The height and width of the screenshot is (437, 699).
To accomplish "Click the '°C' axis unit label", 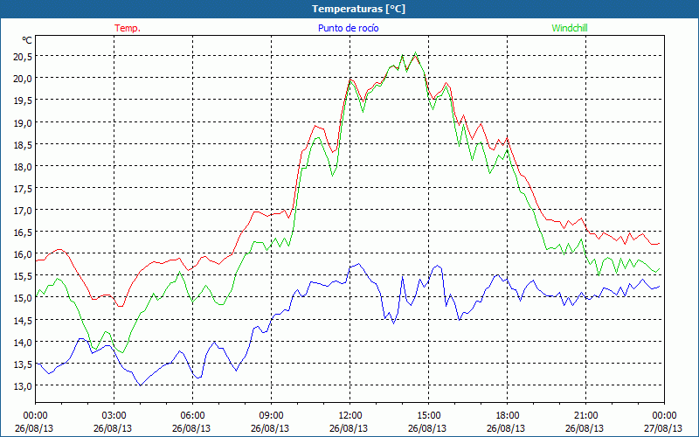I will tap(27, 40).
